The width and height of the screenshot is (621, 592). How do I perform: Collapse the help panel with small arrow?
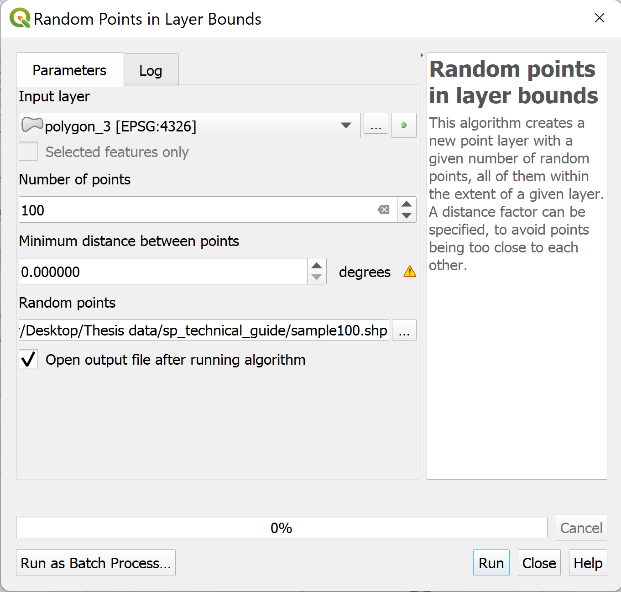422,55
